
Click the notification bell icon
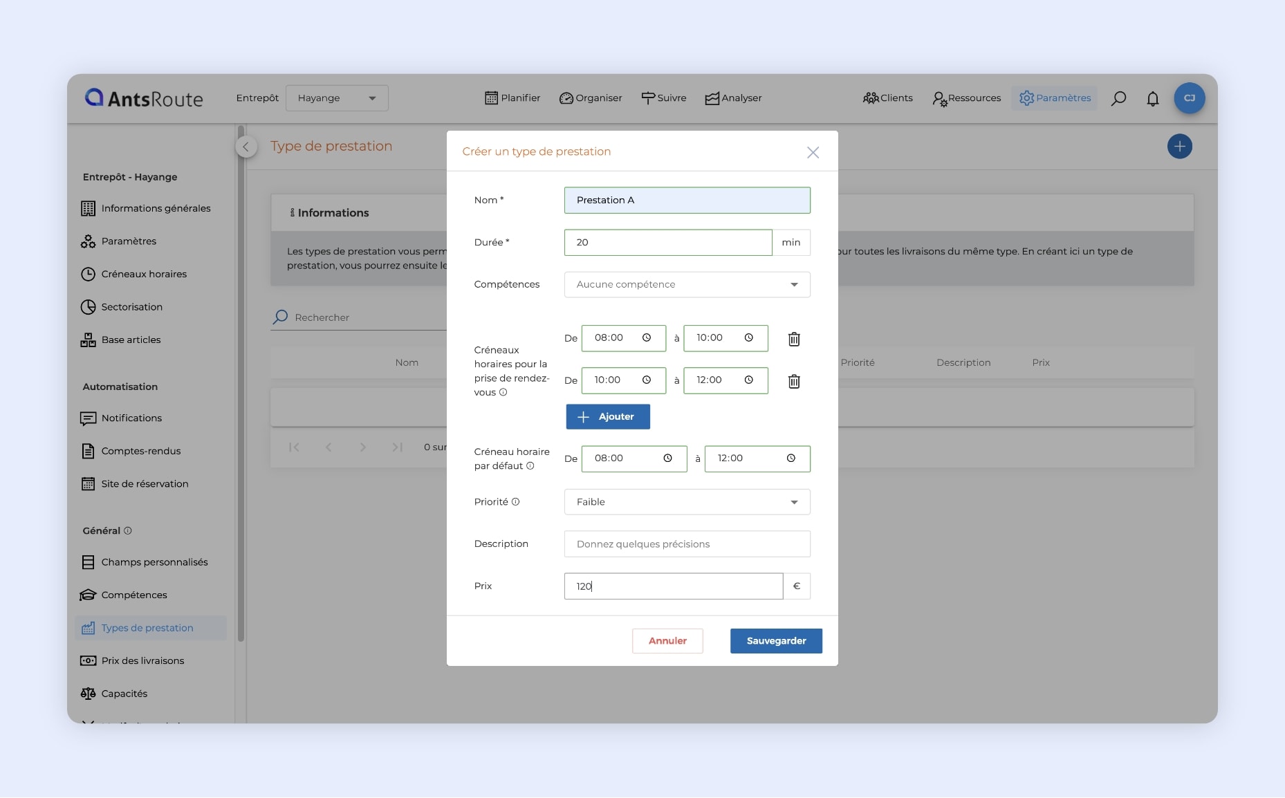1152,98
